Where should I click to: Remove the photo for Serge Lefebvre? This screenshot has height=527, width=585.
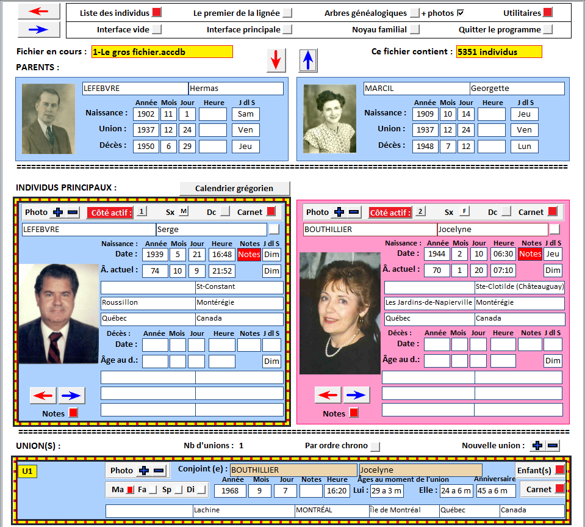point(73,212)
